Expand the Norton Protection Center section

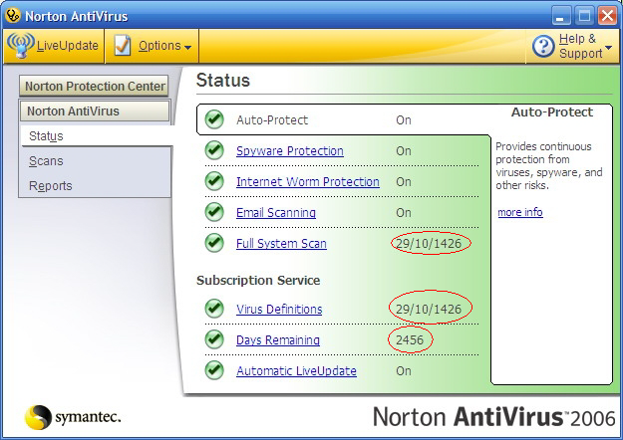pyautogui.click(x=95, y=87)
